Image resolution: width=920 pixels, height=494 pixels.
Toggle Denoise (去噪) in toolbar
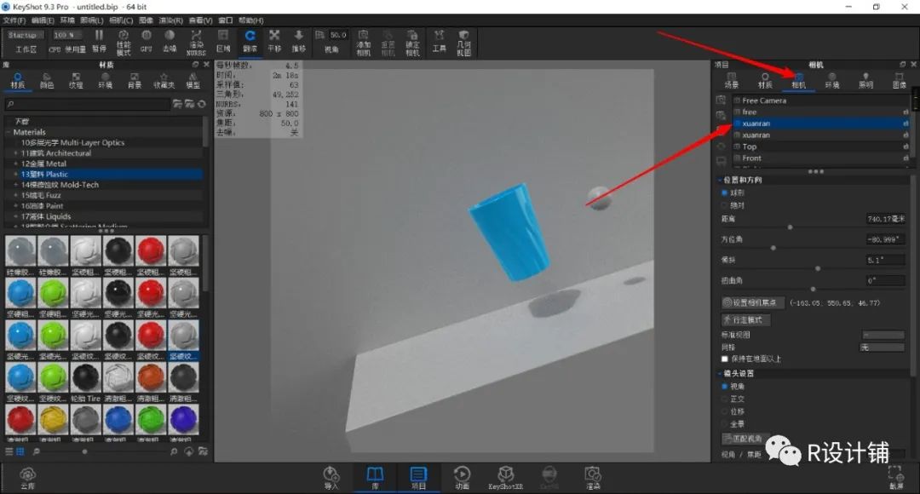(x=169, y=42)
